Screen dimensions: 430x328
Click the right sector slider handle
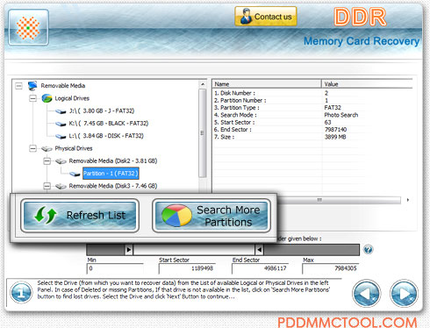click(259, 250)
